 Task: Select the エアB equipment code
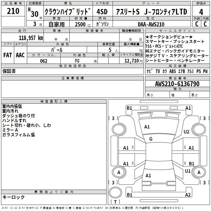click(181, 71)
